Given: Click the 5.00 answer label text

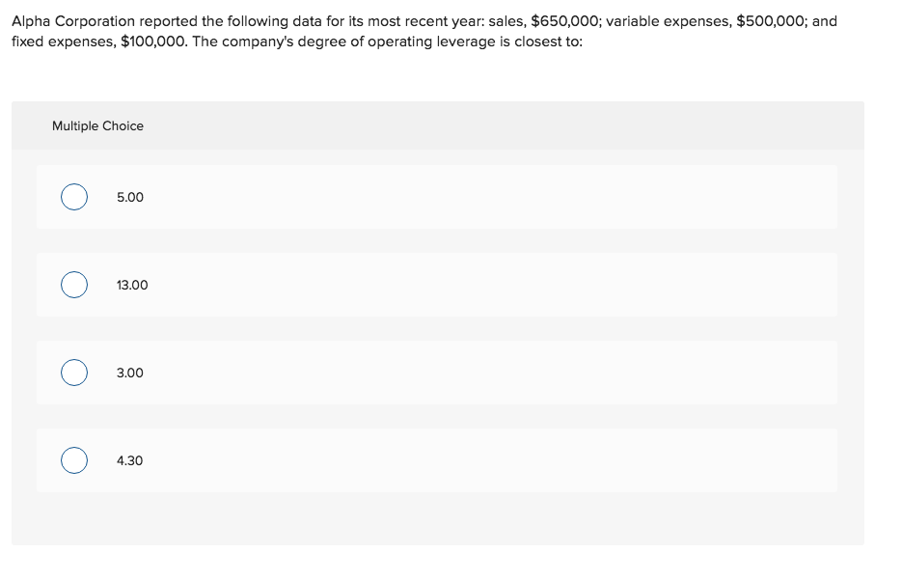Looking at the screenshot, I should click(x=129, y=197).
